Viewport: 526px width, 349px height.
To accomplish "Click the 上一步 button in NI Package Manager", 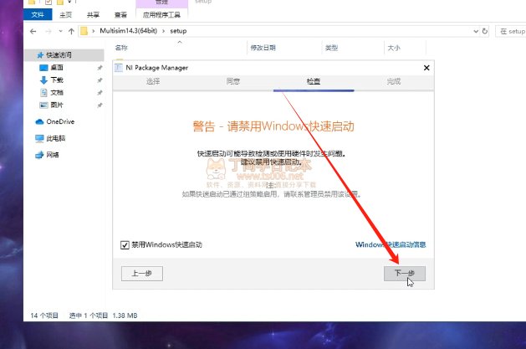I will (x=142, y=274).
